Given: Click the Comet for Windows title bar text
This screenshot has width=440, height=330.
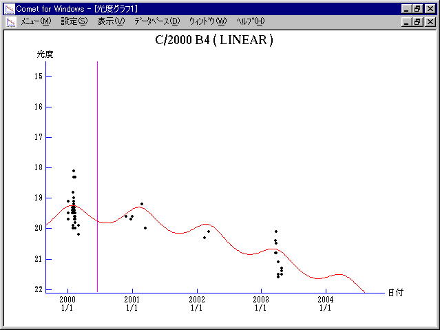Looking at the screenshot, I should click(77, 9).
